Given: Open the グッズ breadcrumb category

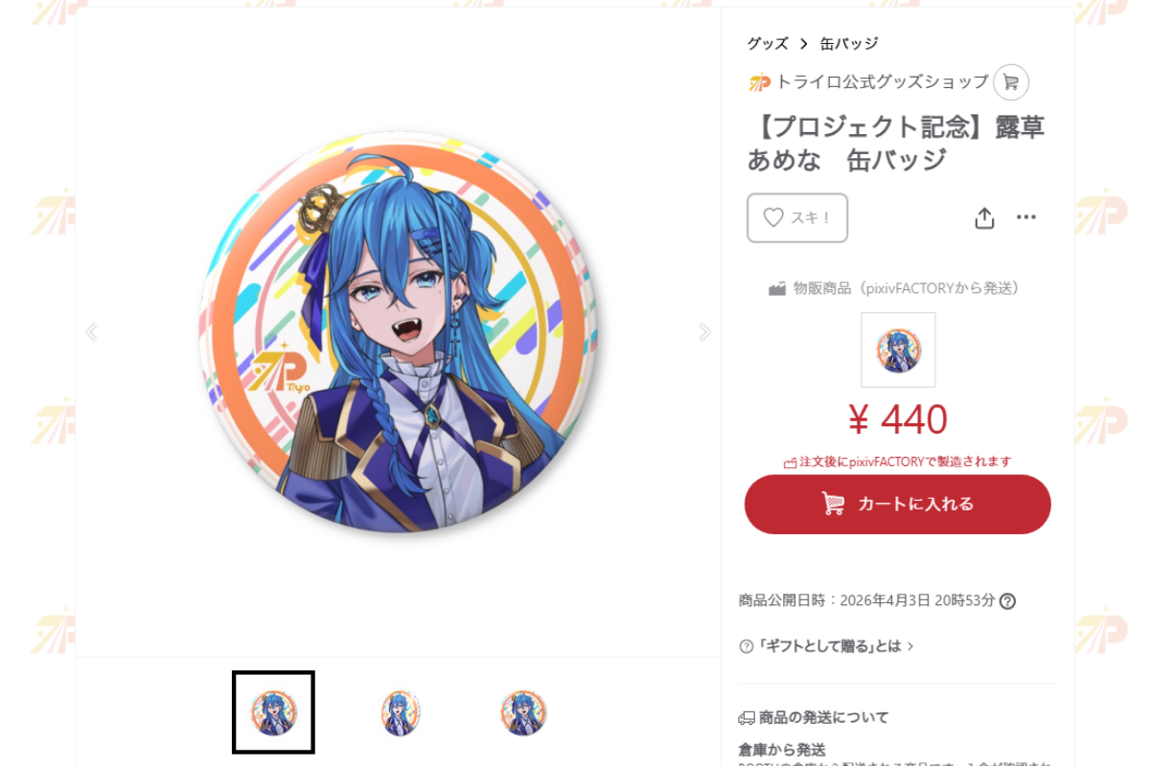Looking at the screenshot, I should tap(768, 44).
